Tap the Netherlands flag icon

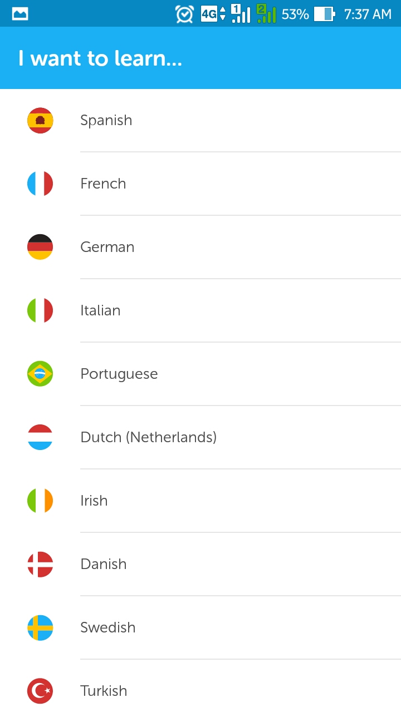tap(40, 437)
